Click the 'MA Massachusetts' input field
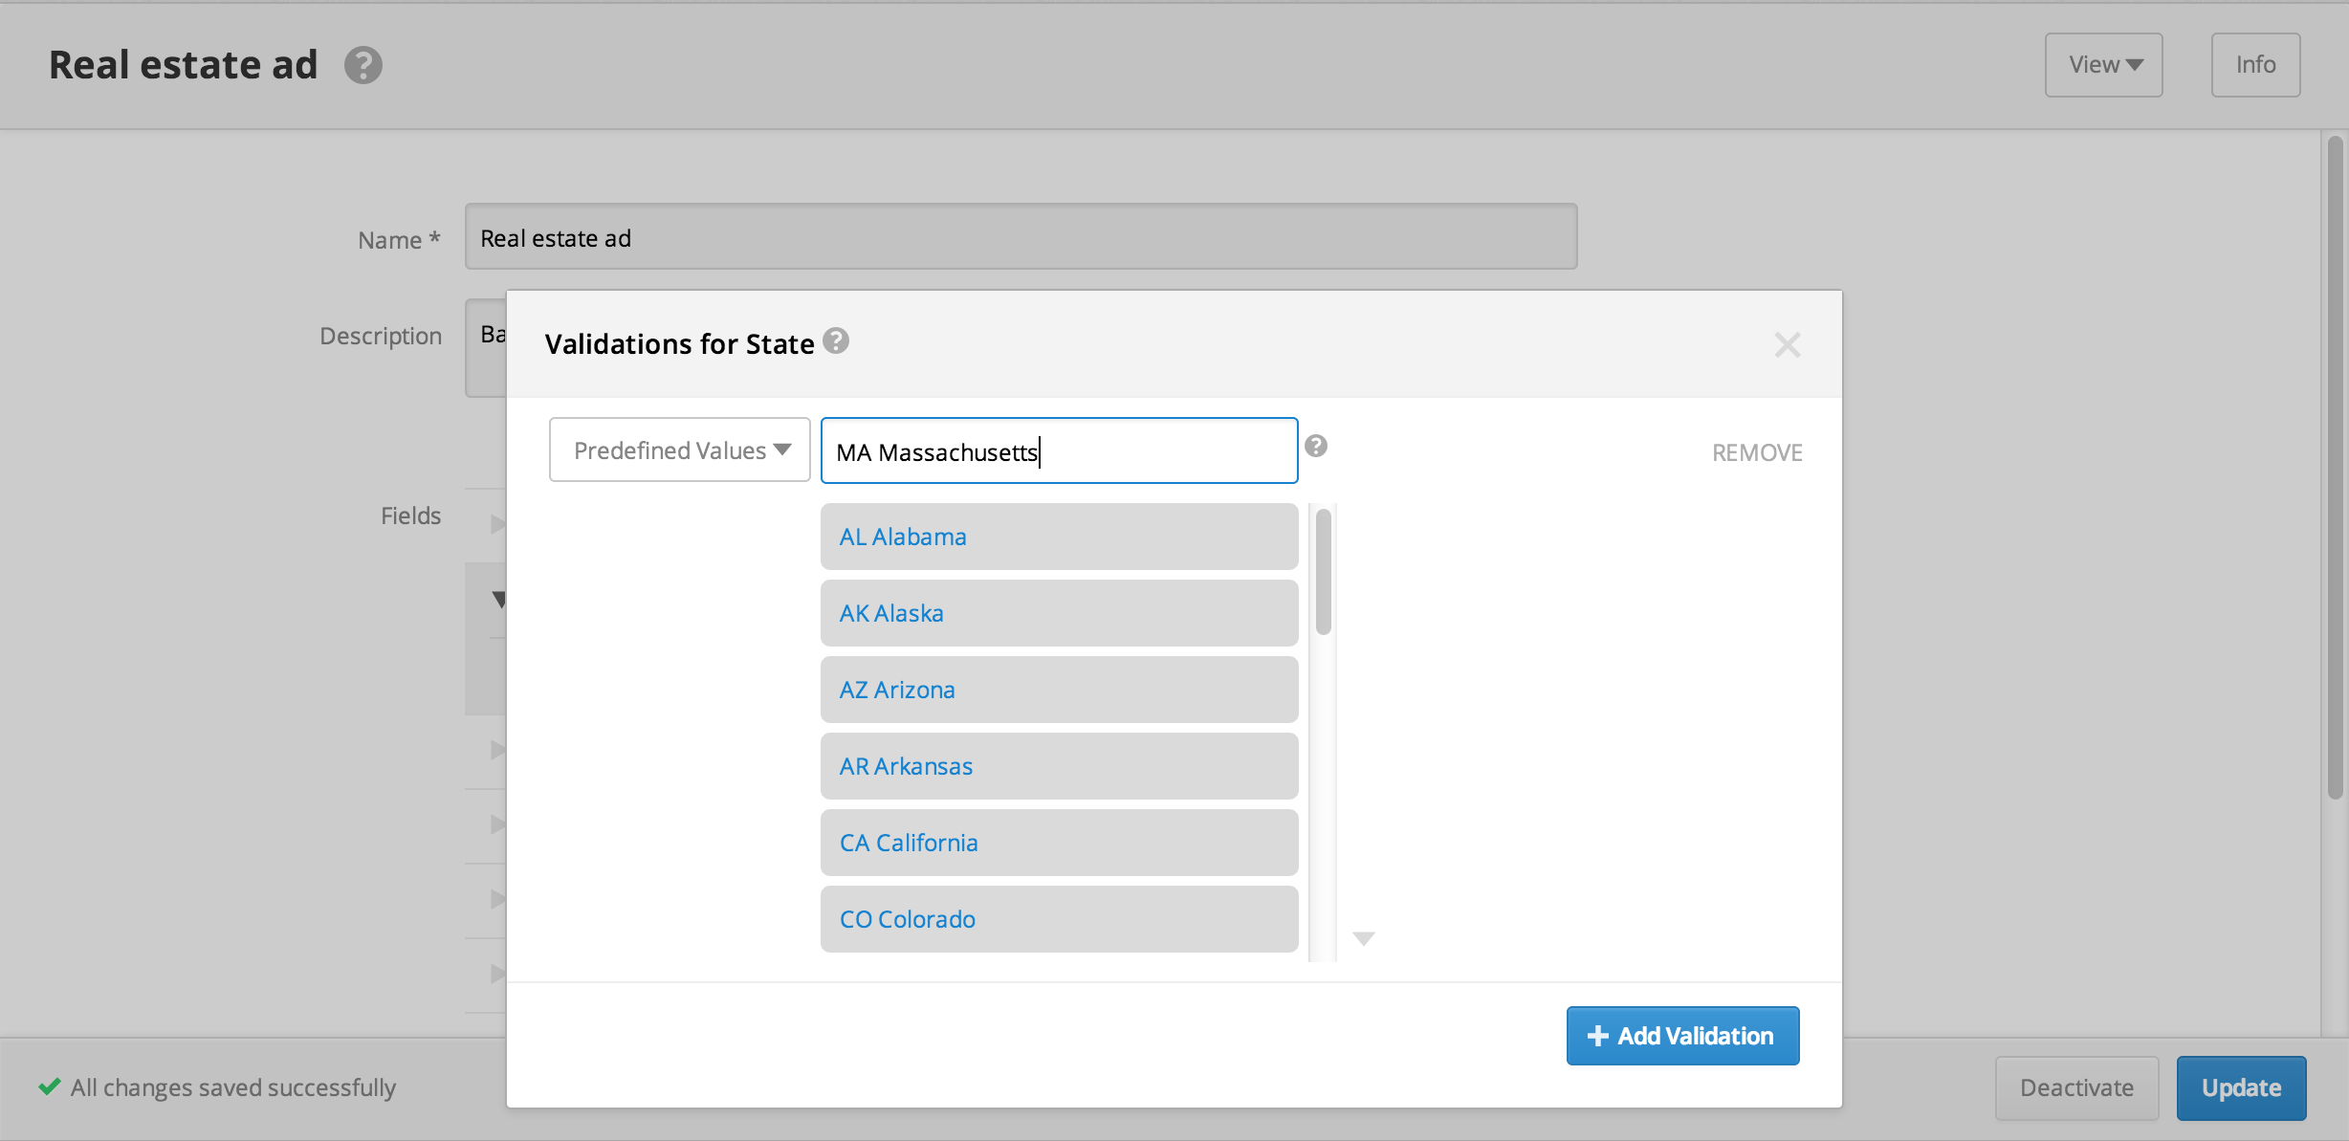 pyautogui.click(x=1059, y=450)
